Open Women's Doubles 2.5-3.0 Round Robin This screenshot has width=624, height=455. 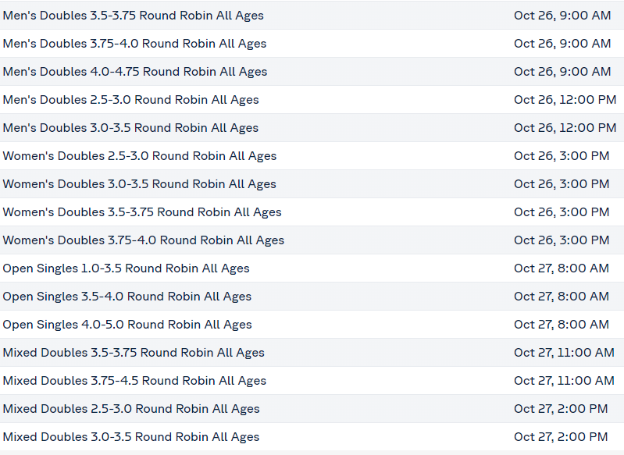139,156
